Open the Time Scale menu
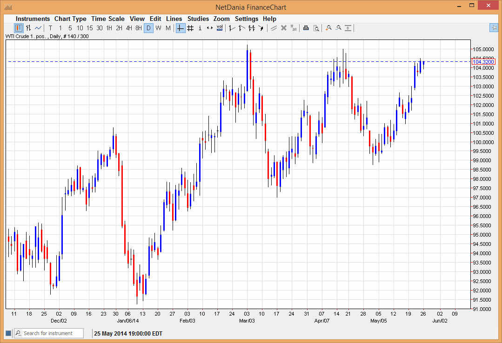 [108, 19]
